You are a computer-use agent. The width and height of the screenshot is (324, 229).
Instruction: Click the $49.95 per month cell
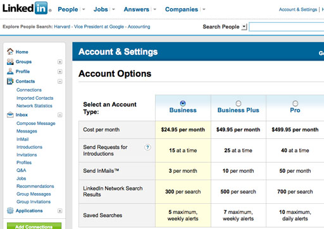tap(239, 129)
